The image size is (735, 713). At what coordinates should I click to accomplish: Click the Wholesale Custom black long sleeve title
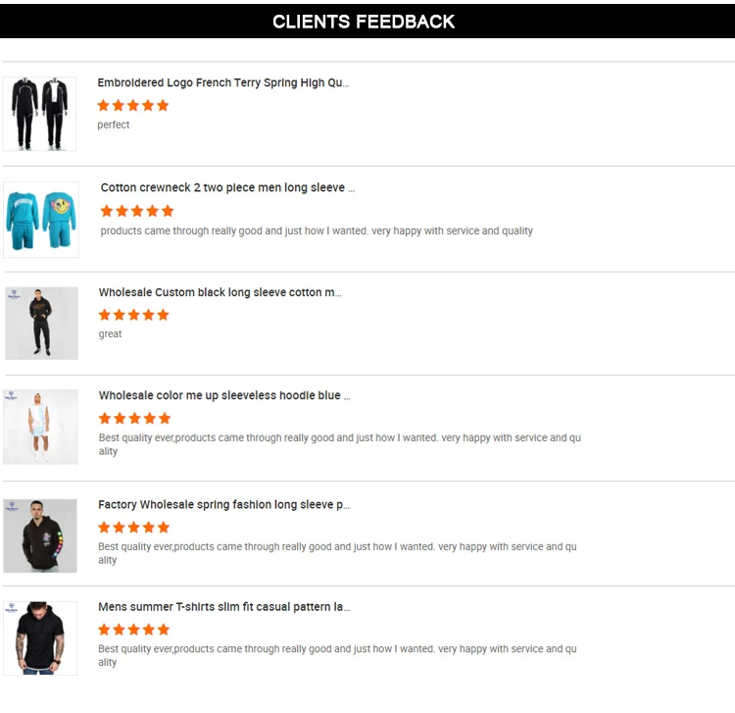click(220, 292)
